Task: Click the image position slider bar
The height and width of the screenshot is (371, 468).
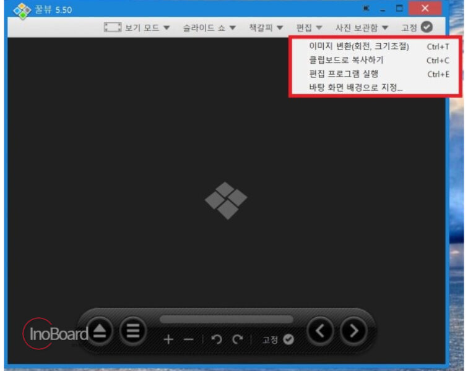Action: pyautogui.click(x=226, y=320)
